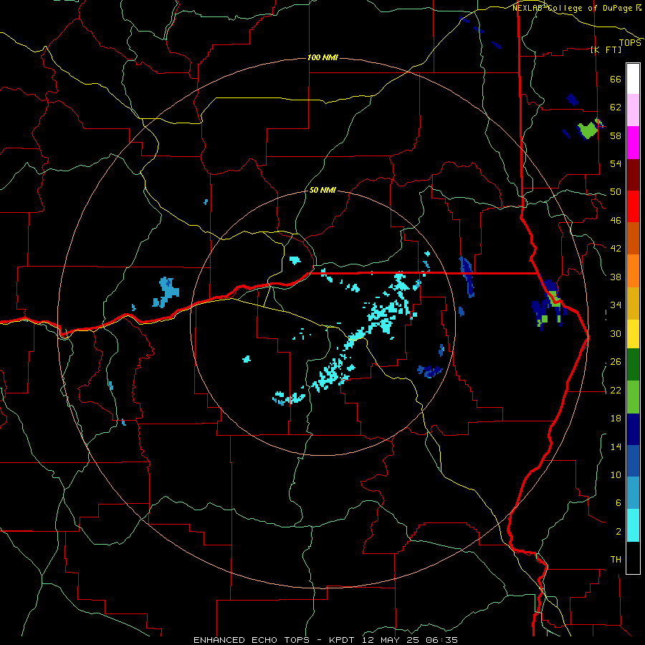Click the dark green legend swatch
645x645 pixels.
(x=633, y=365)
